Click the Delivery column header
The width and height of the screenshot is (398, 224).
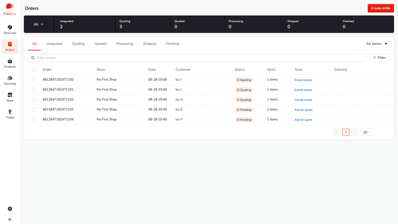point(341,70)
